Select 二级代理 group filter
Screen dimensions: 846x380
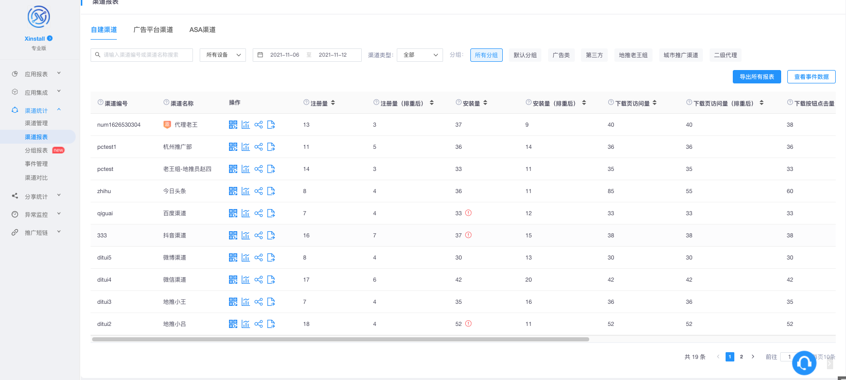click(x=725, y=55)
